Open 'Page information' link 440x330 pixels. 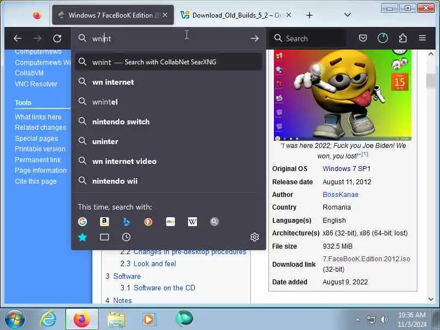coord(41,170)
